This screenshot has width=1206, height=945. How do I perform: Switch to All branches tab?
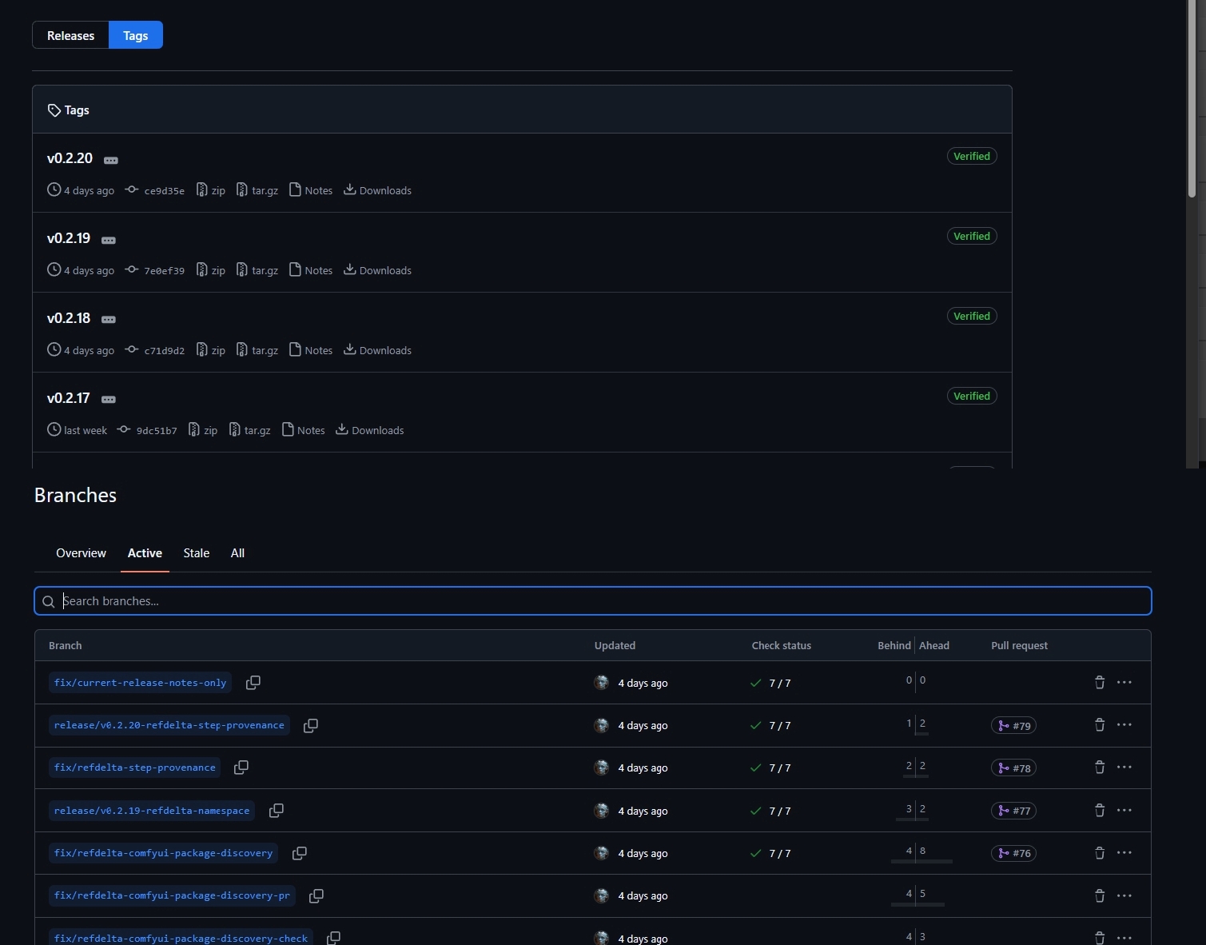237,553
